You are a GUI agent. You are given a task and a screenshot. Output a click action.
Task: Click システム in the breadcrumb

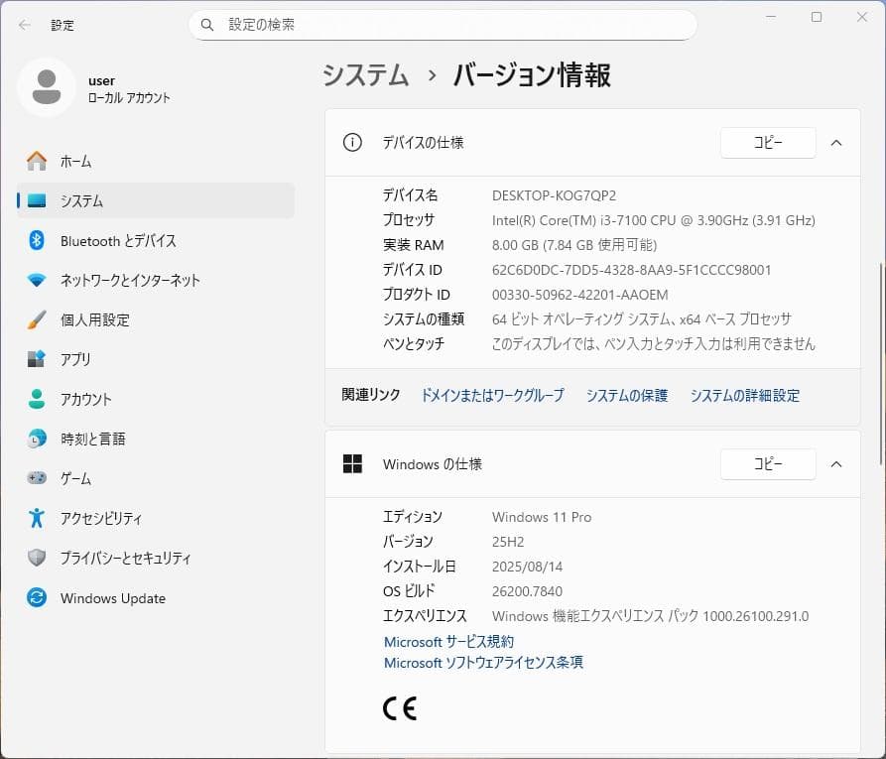(365, 74)
